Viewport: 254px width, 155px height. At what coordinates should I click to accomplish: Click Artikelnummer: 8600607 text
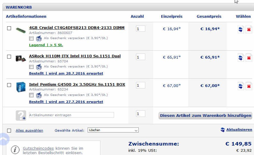click(51, 33)
